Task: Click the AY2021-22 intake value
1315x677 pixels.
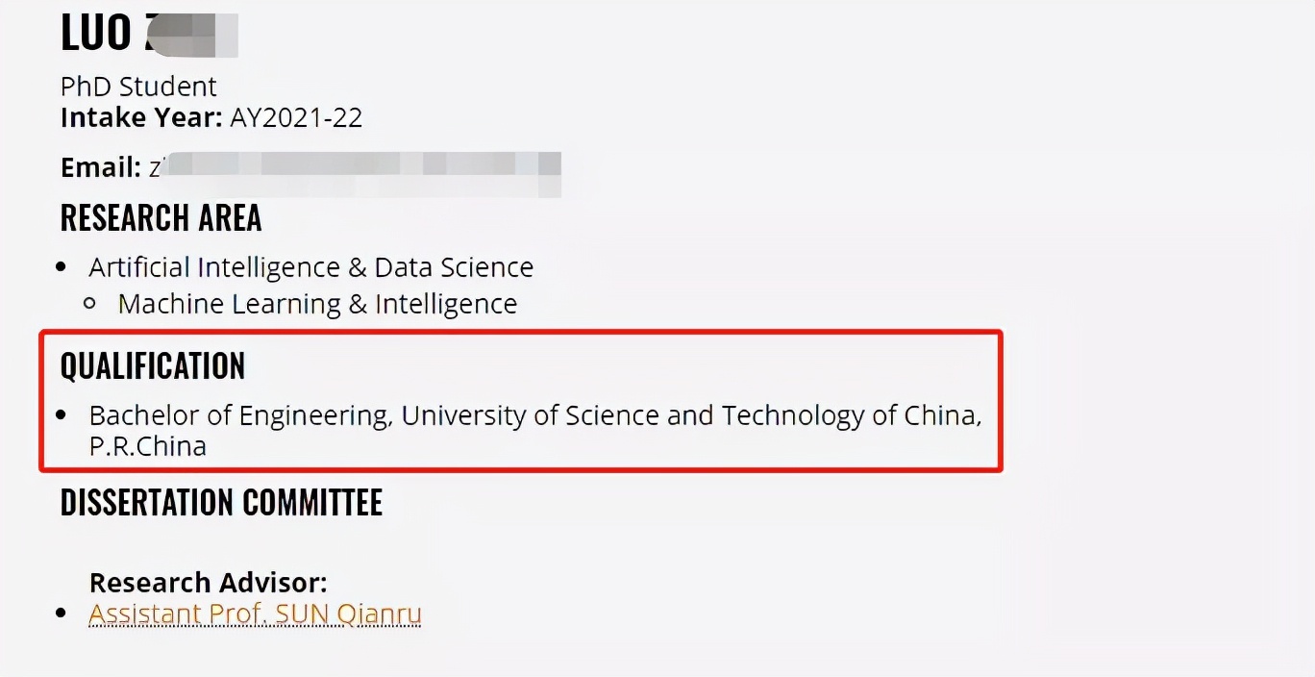Action: 296,117
